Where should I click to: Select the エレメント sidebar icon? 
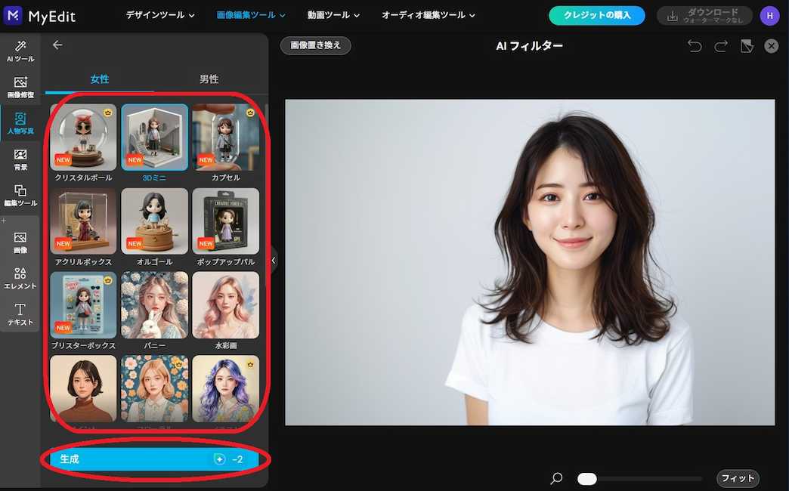[19, 278]
